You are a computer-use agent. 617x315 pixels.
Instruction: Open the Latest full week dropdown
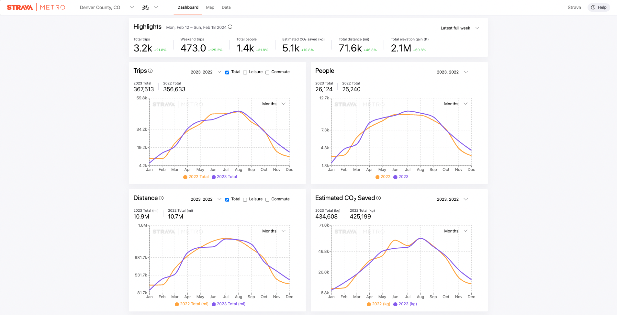(460, 28)
